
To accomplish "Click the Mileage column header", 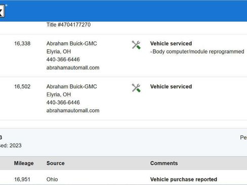I will (24, 163).
